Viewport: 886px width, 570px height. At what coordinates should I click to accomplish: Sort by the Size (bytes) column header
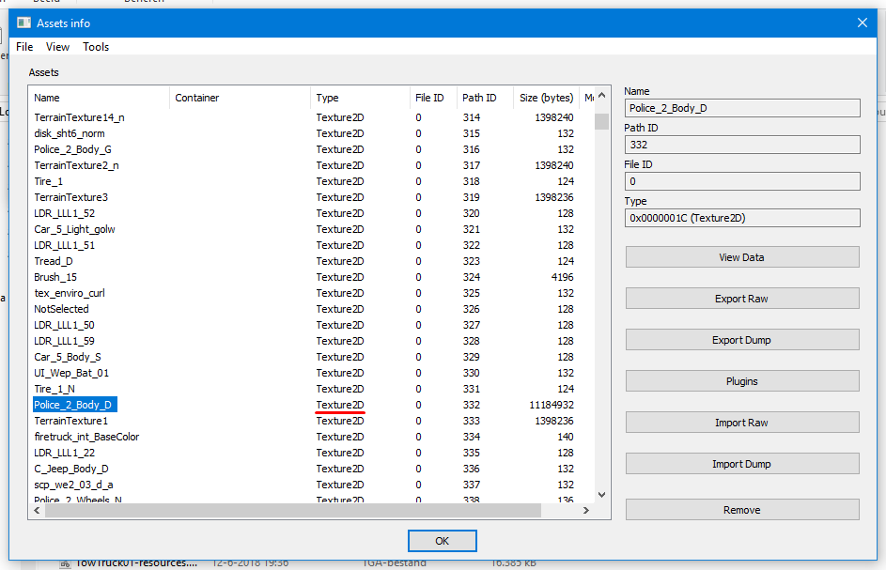coord(546,97)
